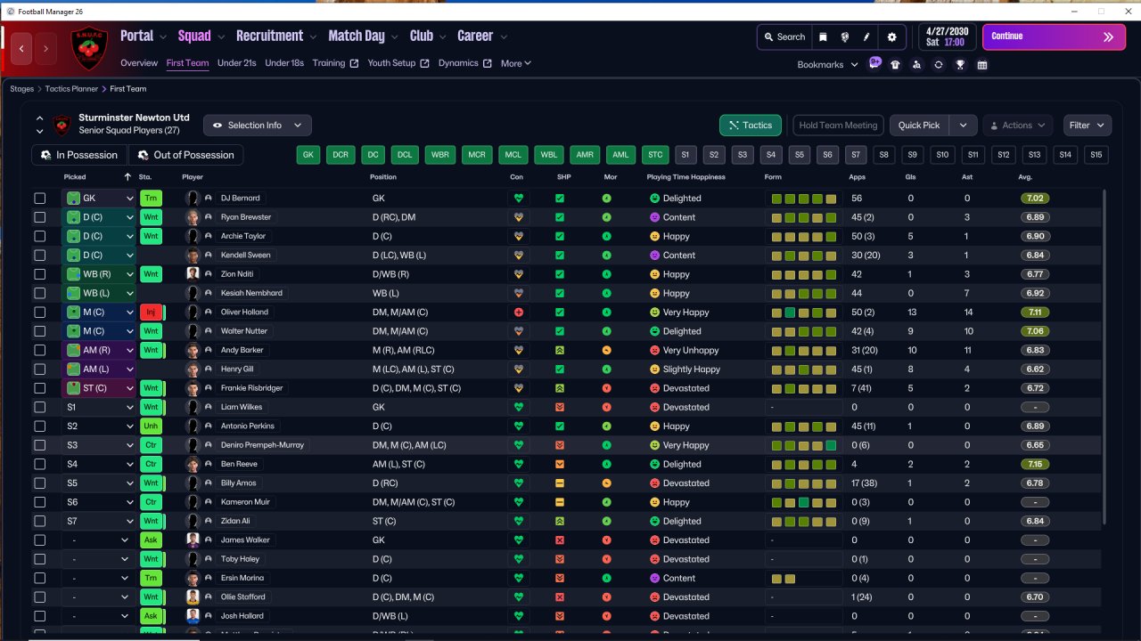Image resolution: width=1141 pixels, height=641 pixels.
Task: Click the trophy competitions icon
Action: (960, 64)
